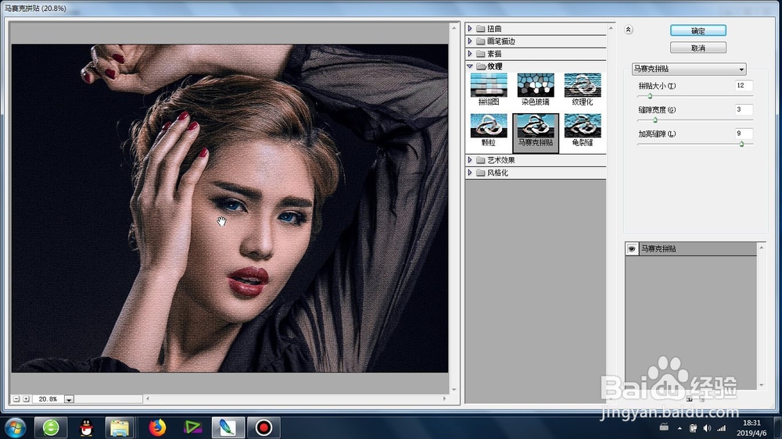The height and width of the screenshot is (439, 782).
Task: Click preview vertical scrollbar down arrow
Action: pos(454,390)
